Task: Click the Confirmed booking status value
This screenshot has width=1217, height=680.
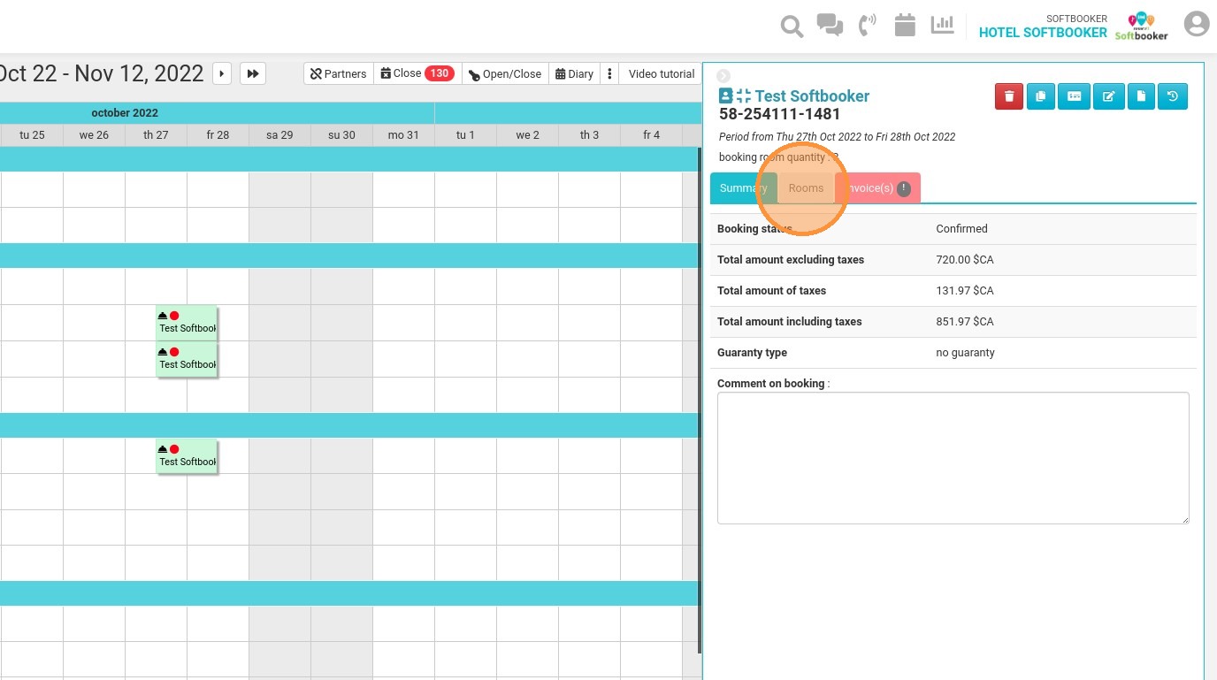Action: point(961,229)
